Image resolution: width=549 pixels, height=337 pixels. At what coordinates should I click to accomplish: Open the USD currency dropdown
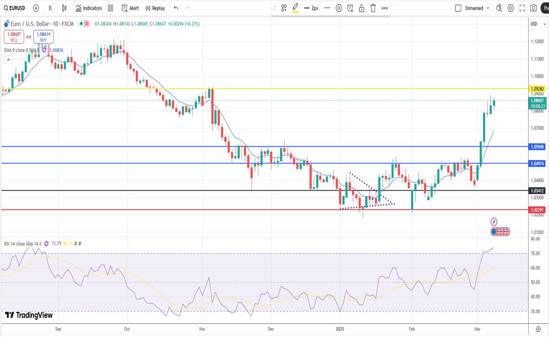[x=538, y=24]
